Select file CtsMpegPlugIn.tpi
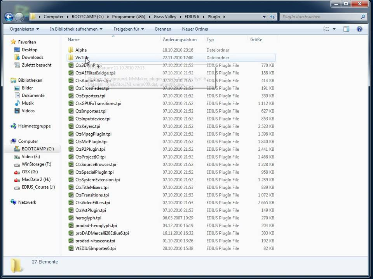Viewport: 373px width, 279px height. (x=93, y=134)
